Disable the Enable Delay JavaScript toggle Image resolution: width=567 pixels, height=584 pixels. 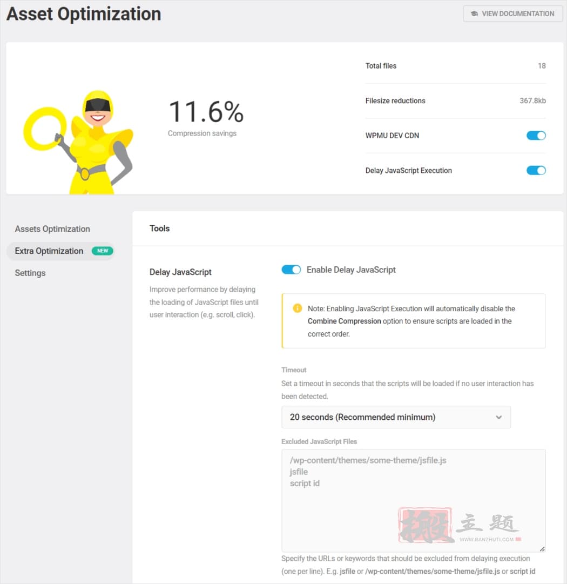291,270
